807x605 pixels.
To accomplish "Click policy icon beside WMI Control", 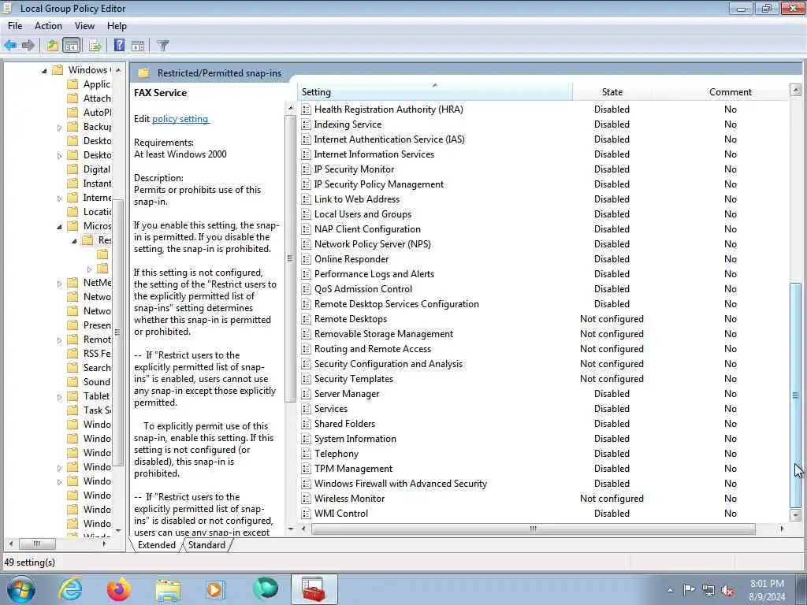I will coord(307,514).
